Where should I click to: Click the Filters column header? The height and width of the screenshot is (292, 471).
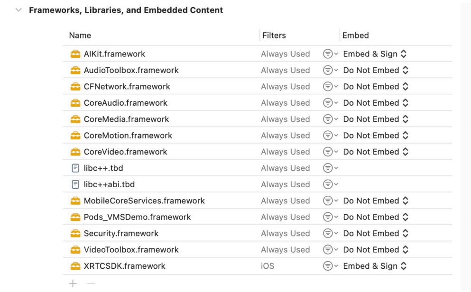[274, 36]
